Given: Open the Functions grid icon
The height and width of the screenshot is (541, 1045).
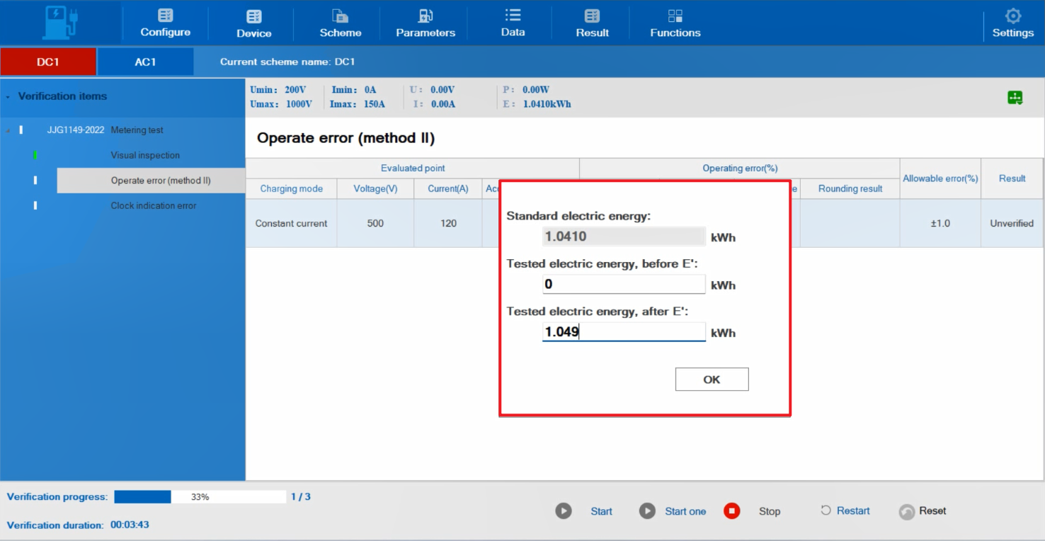Looking at the screenshot, I should [675, 16].
